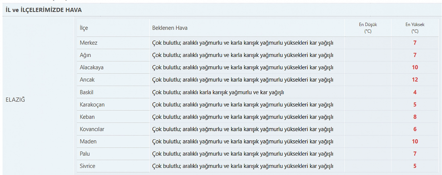Select the Arıcak district name
Image resolution: width=442 pixels, height=175 pixels.
(x=87, y=80)
